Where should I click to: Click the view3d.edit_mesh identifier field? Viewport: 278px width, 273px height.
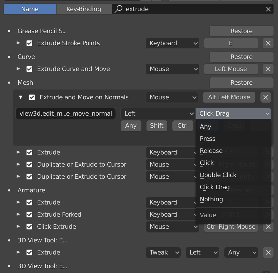[65, 113]
